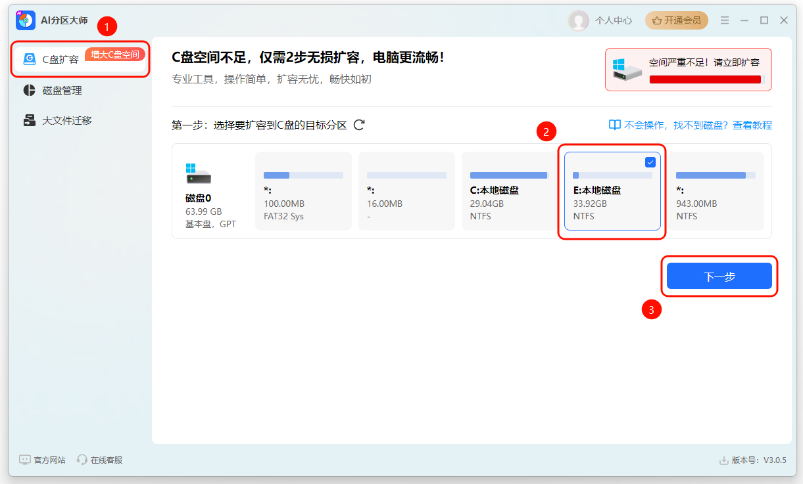Screen dimensions: 803x484
Task: Click the 开通会员 button
Action: (x=677, y=20)
